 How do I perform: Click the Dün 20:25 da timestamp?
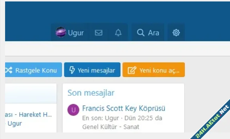pos(143,118)
